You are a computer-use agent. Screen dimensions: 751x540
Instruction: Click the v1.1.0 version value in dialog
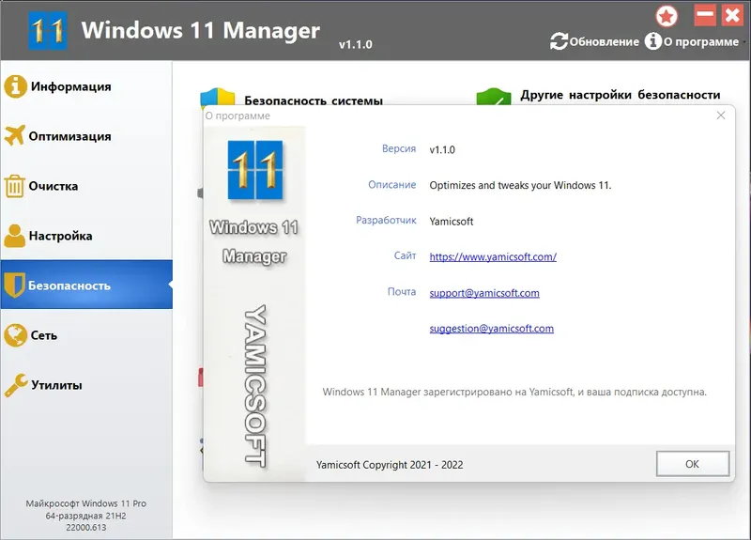pyautogui.click(x=442, y=149)
